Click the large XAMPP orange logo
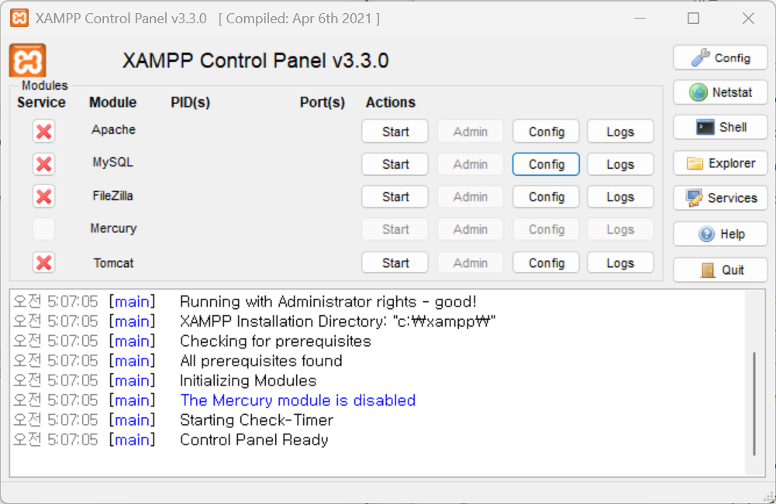Image resolution: width=776 pixels, height=504 pixels. 28,60
